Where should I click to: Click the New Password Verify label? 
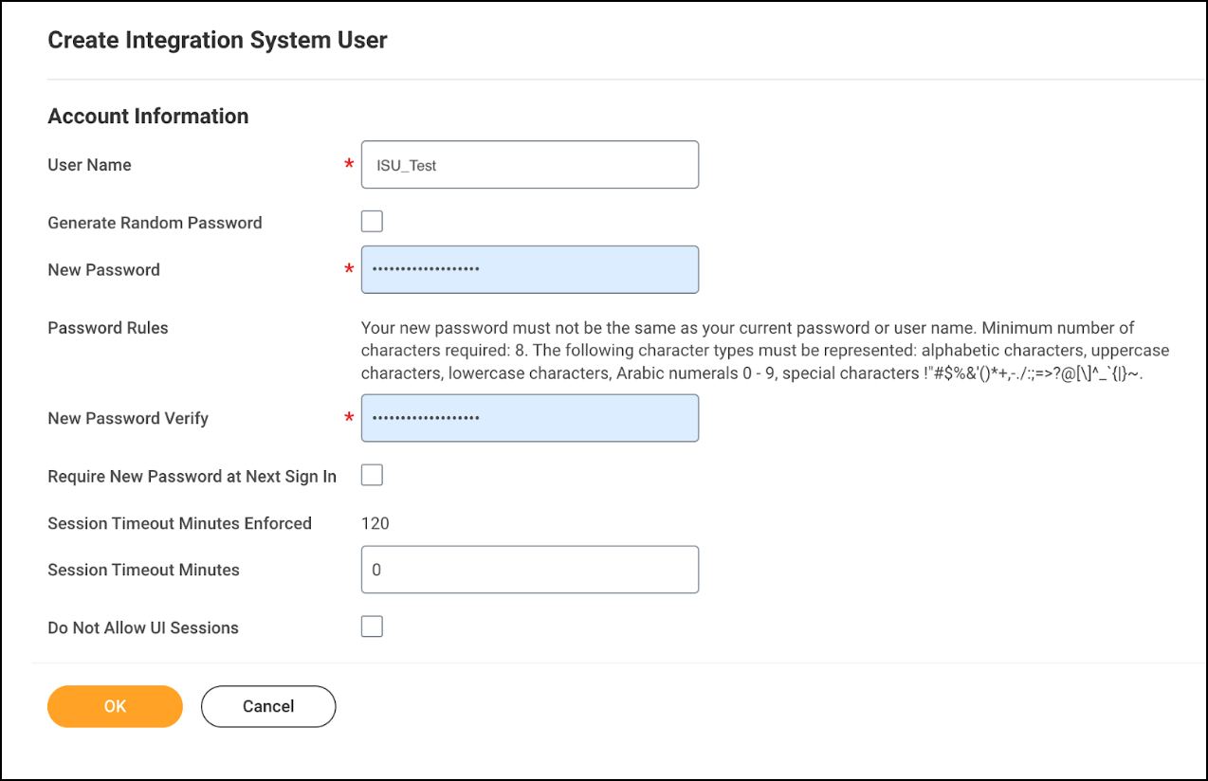[127, 418]
